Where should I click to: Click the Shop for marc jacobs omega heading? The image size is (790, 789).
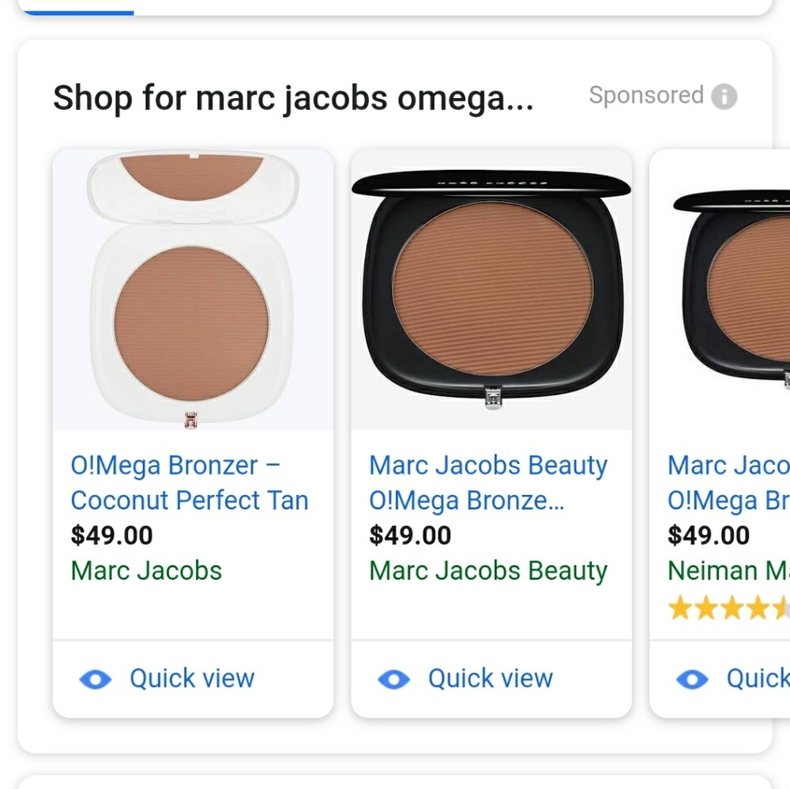point(293,96)
